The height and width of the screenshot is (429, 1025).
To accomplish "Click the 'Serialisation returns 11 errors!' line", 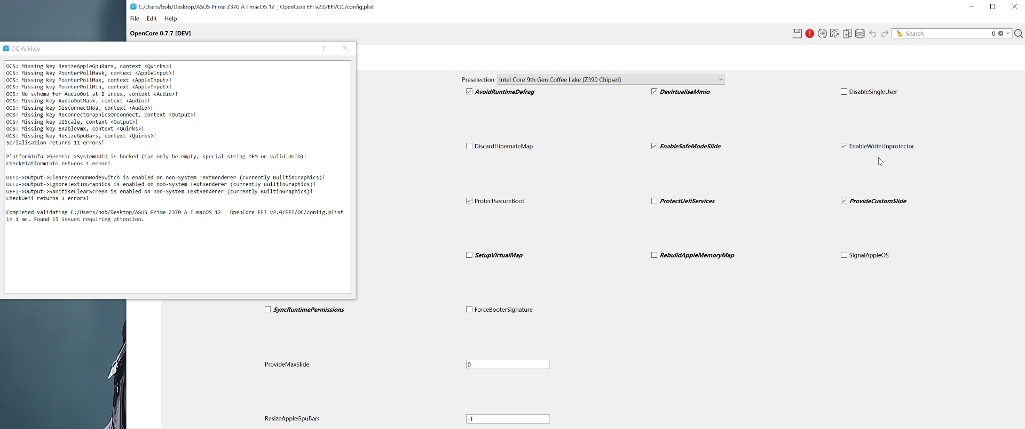I will pos(55,143).
